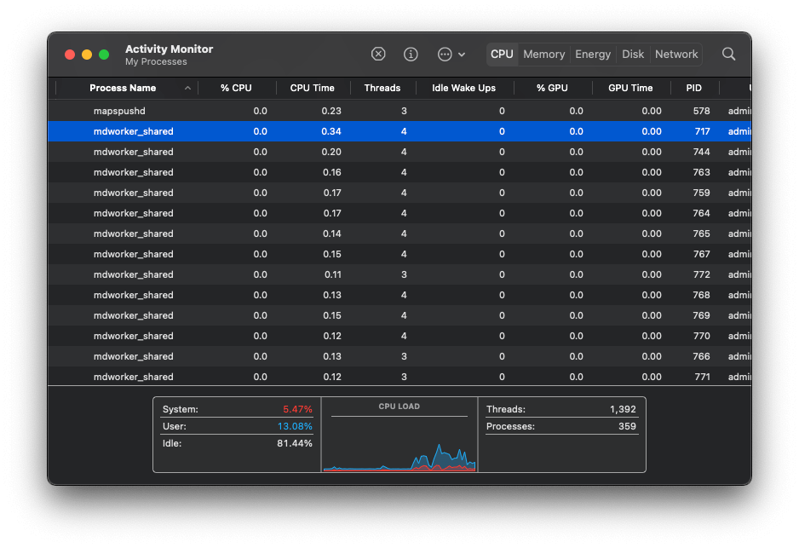Open the process info inspector icon
Screen dimensions: 799x548
(x=411, y=54)
